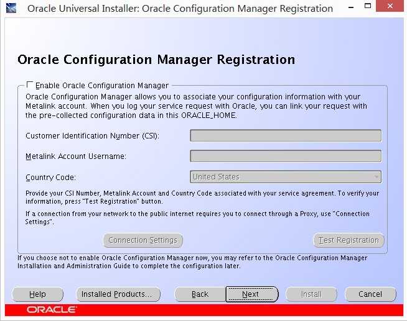The image size is (407, 321).
Task: Click the Oracle Configuration Manager Registration heading
Action: (x=156, y=60)
